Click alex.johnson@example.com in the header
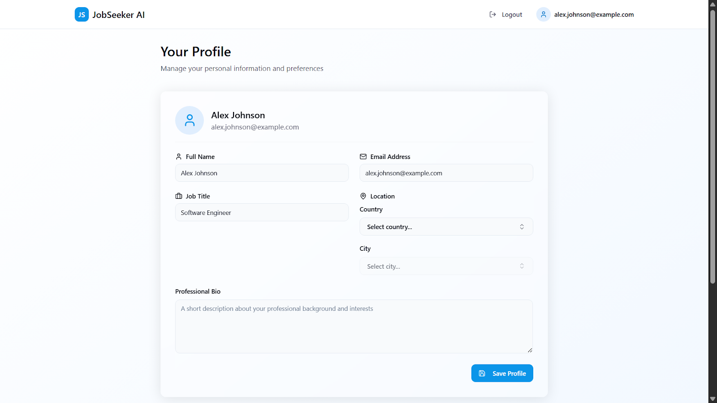The height and width of the screenshot is (403, 717). (x=594, y=14)
